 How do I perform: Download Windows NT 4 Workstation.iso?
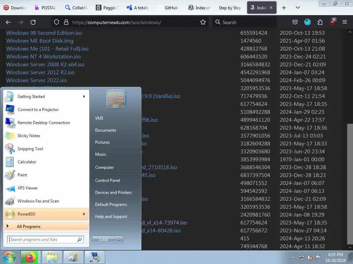tap(43, 57)
